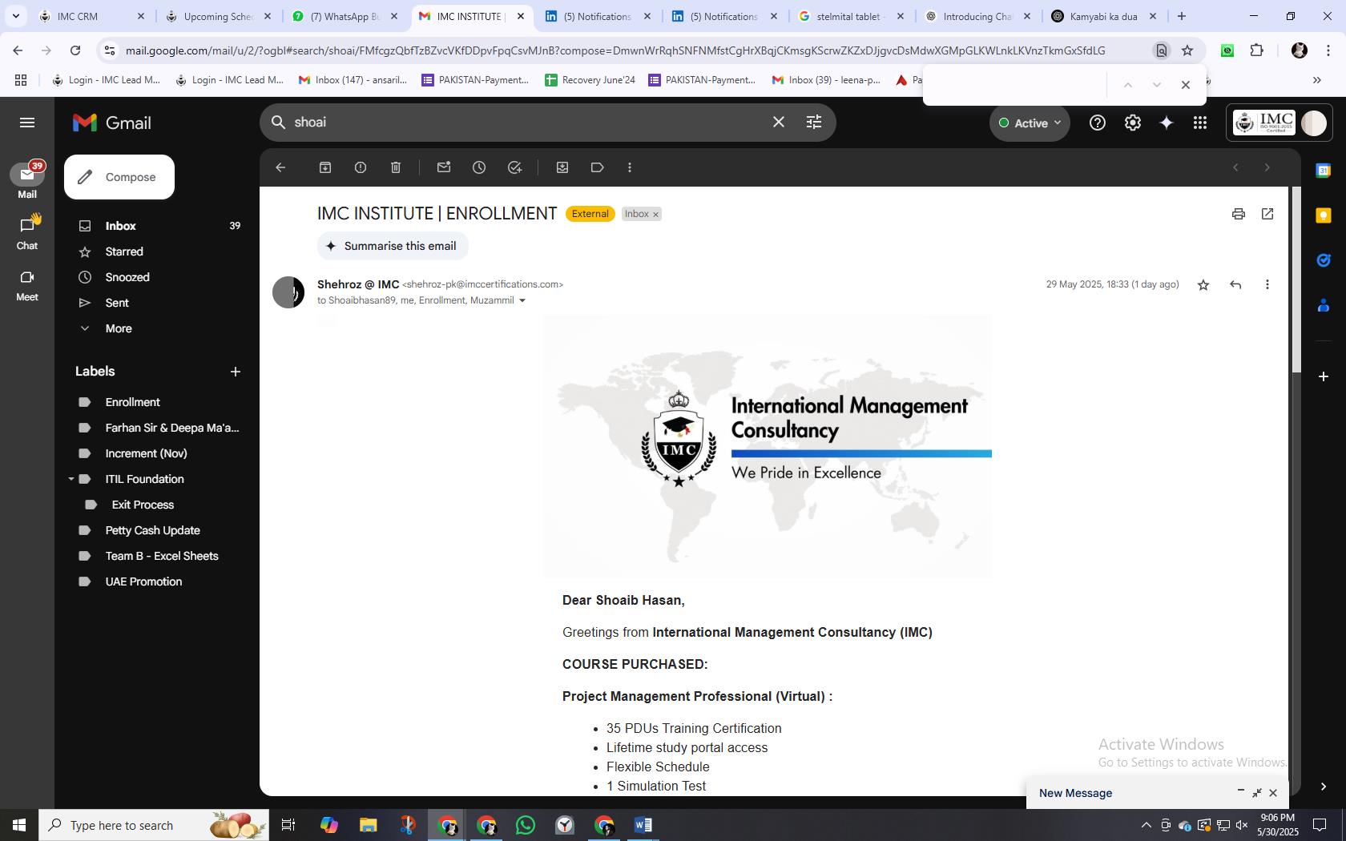Click the Chrome address bar
This screenshot has height=841, width=1346.
click(615, 50)
